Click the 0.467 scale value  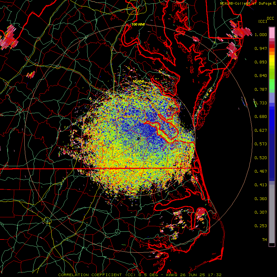tap(261, 171)
